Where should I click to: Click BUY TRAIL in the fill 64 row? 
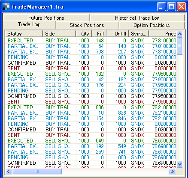point(58,46)
